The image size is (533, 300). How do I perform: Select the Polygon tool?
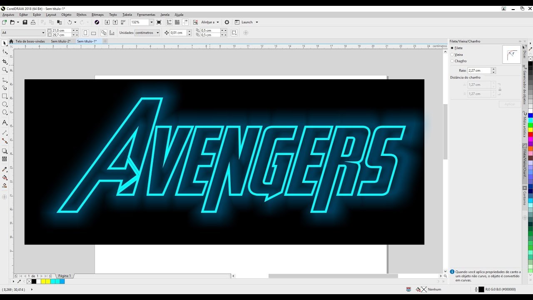click(x=5, y=112)
